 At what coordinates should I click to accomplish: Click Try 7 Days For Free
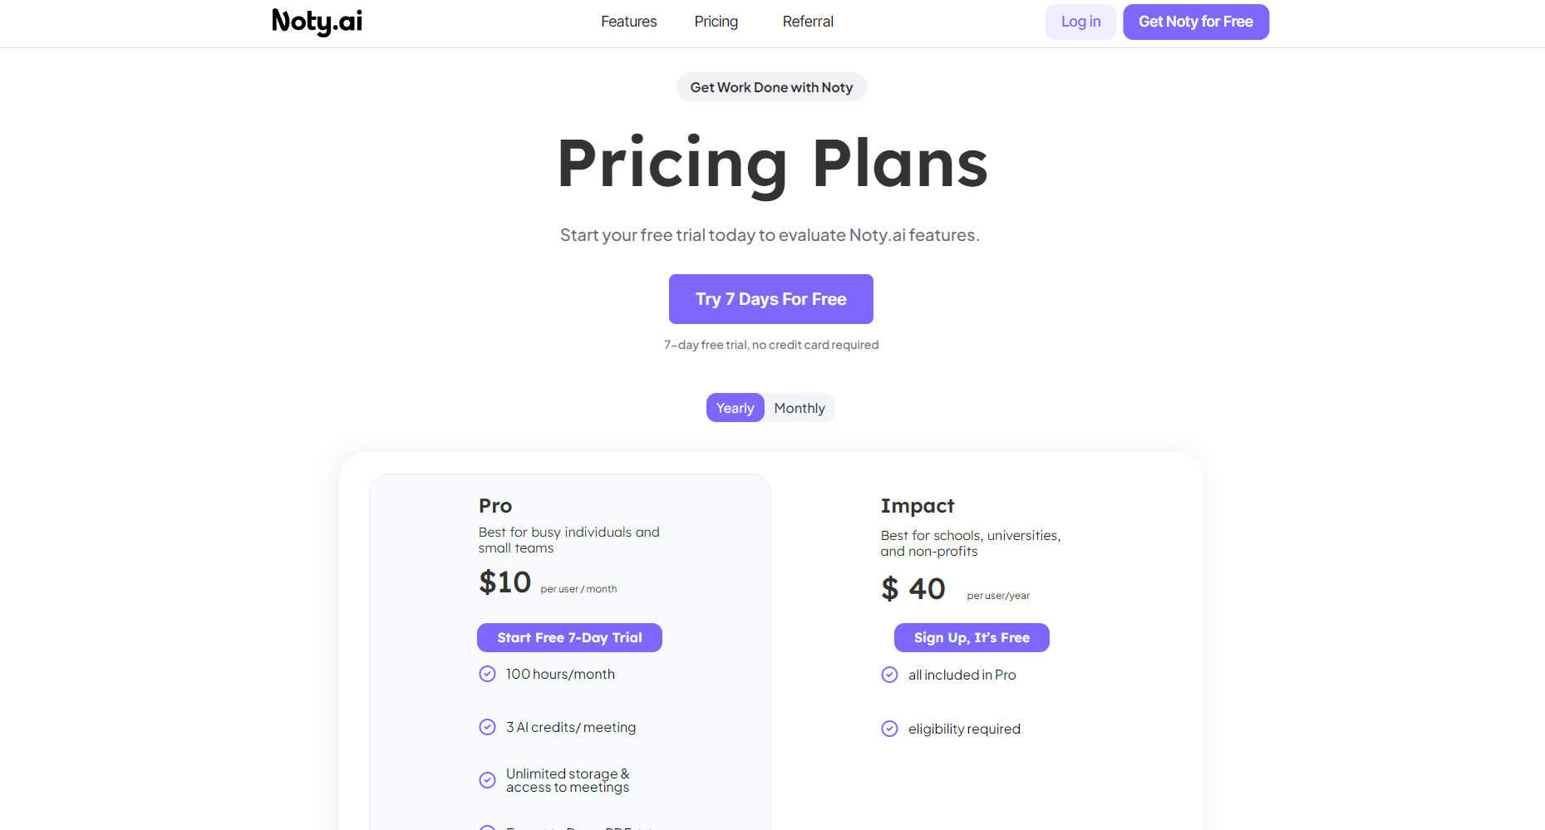[x=770, y=299]
